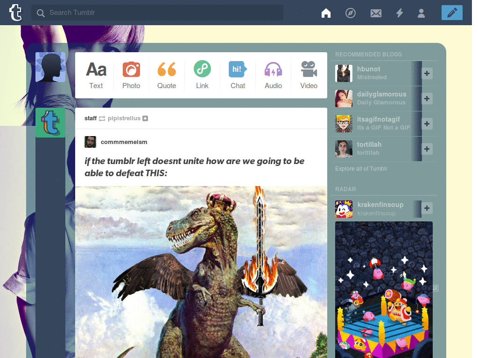The height and width of the screenshot is (358, 478).
Task: Open the Inbox envelope icon
Action: [376, 13]
